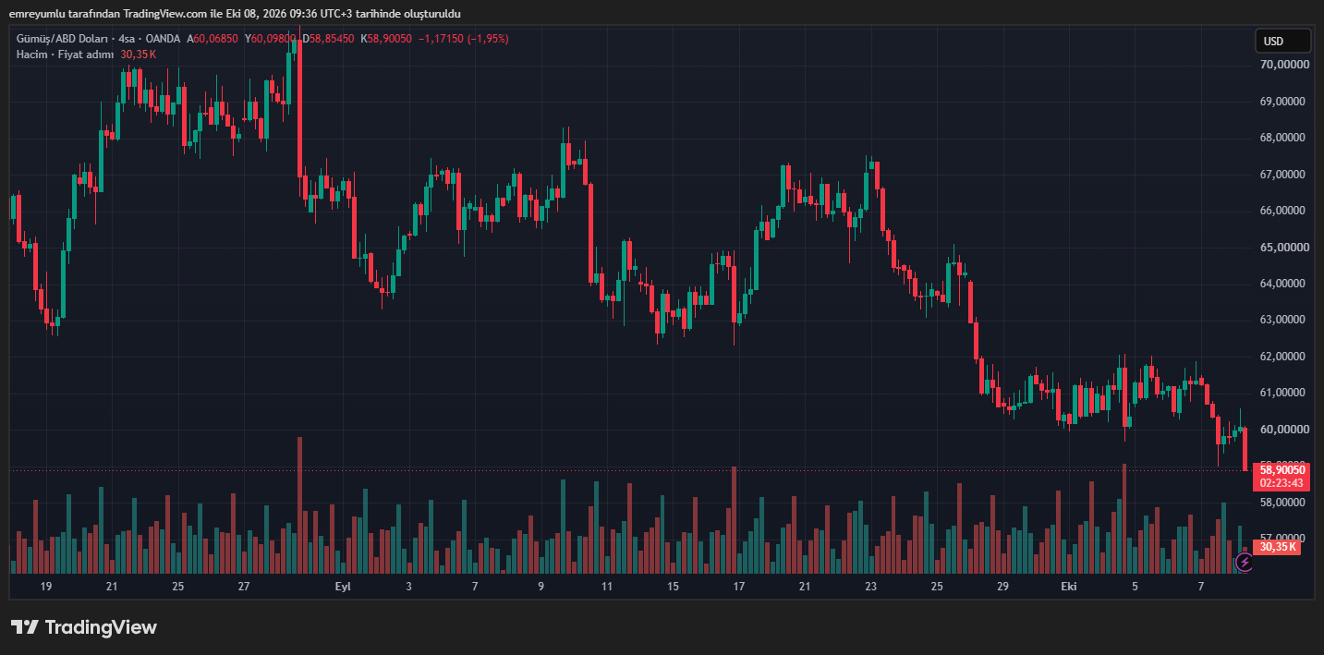The image size is (1324, 655).
Task: Click the 4sa interval label
Action: (x=127, y=39)
